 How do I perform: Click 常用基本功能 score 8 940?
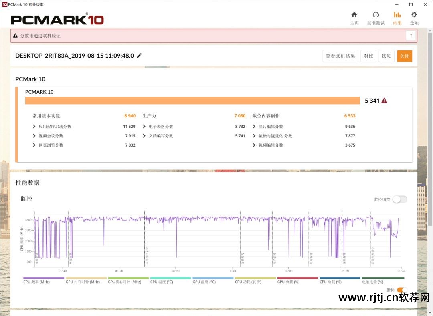point(130,116)
